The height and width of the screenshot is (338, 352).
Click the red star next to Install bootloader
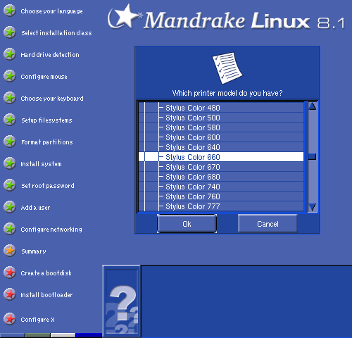coord(10,294)
